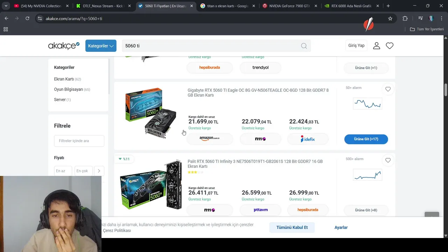This screenshot has height=252, width=448.
Task: Go to akakçe home via logo
Action: (x=64, y=45)
